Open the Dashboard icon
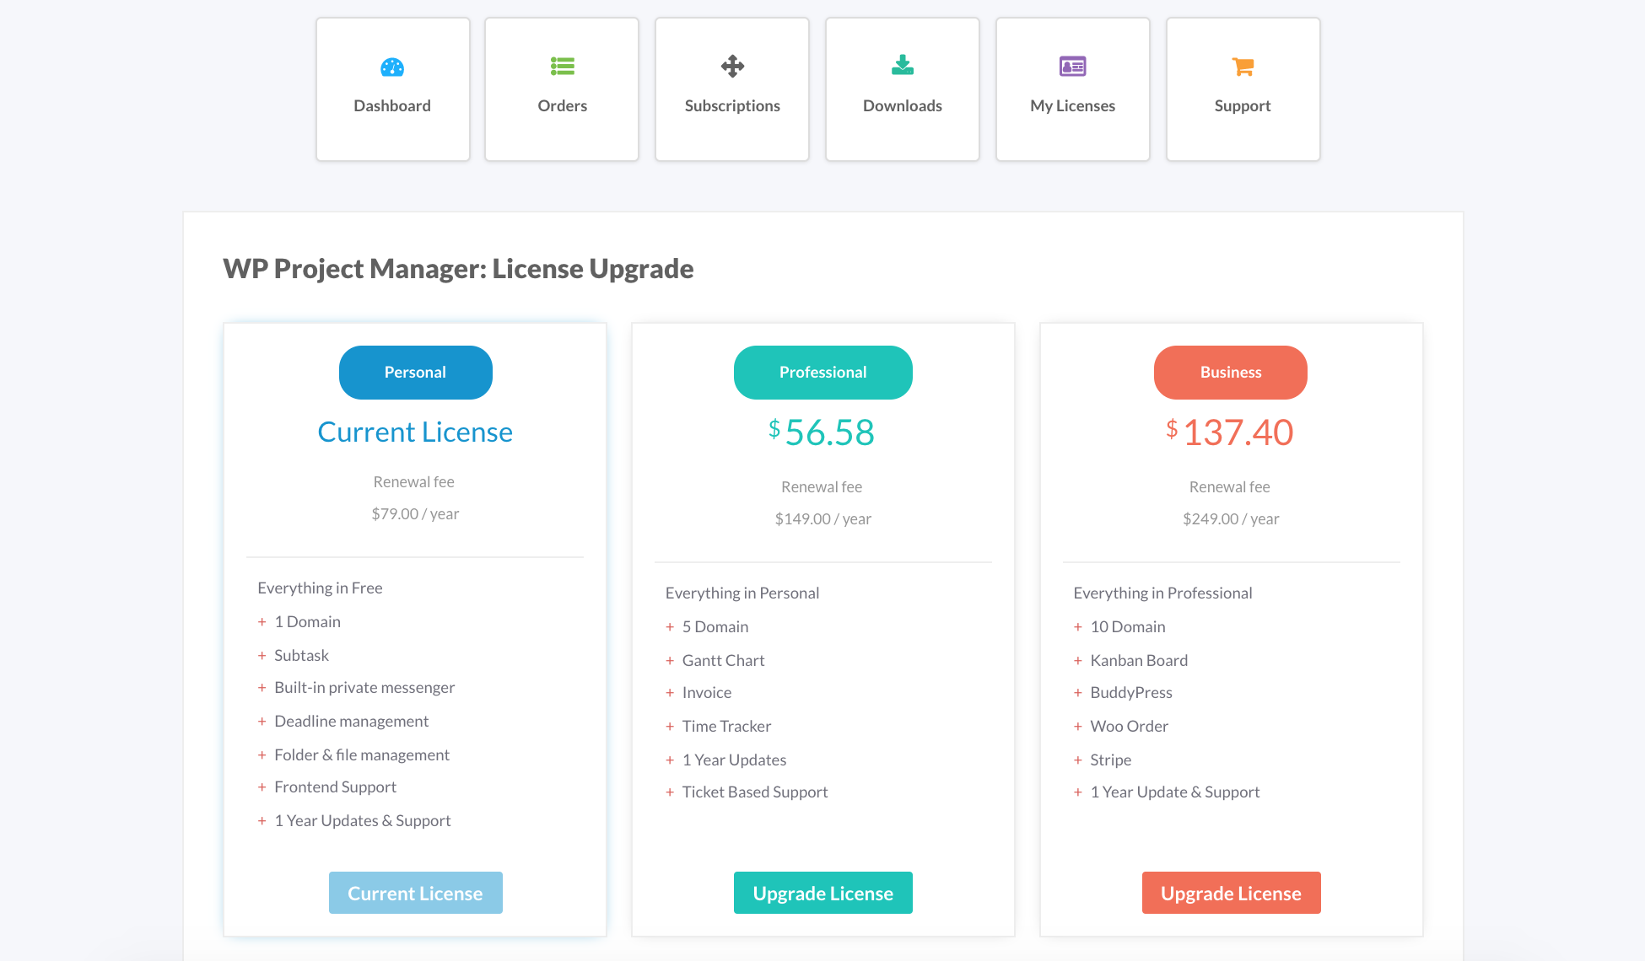This screenshot has width=1645, height=961. pyautogui.click(x=392, y=67)
